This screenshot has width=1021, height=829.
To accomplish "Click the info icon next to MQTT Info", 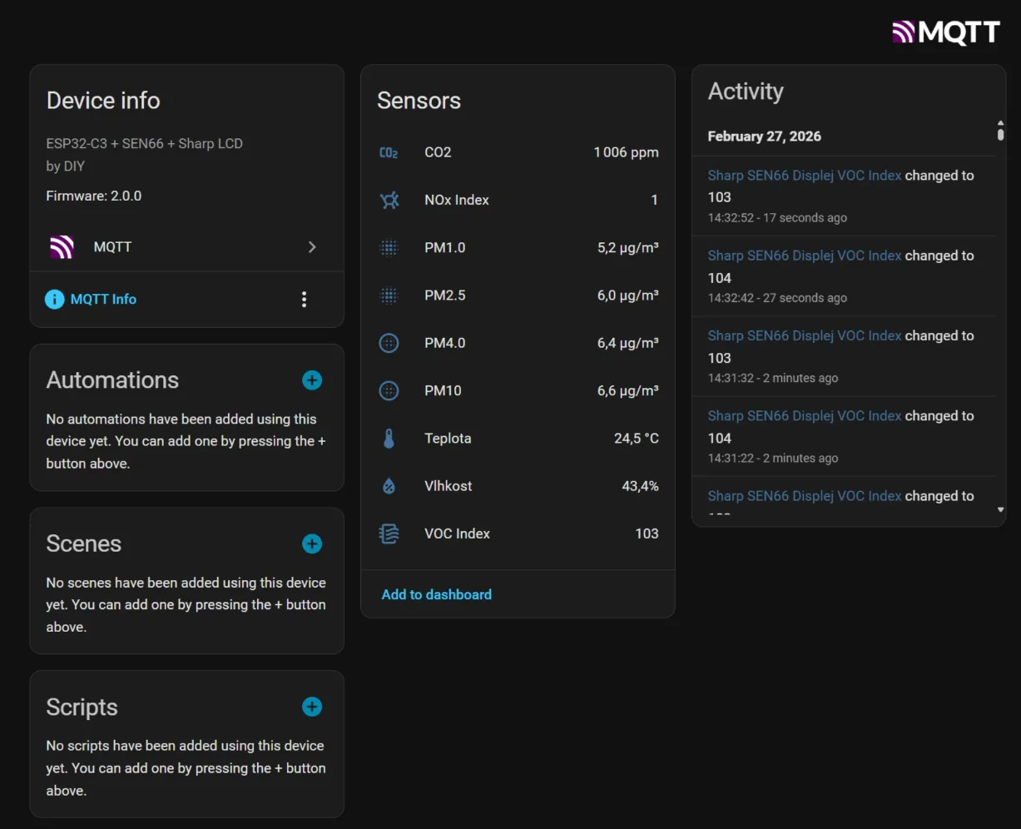I will point(54,299).
